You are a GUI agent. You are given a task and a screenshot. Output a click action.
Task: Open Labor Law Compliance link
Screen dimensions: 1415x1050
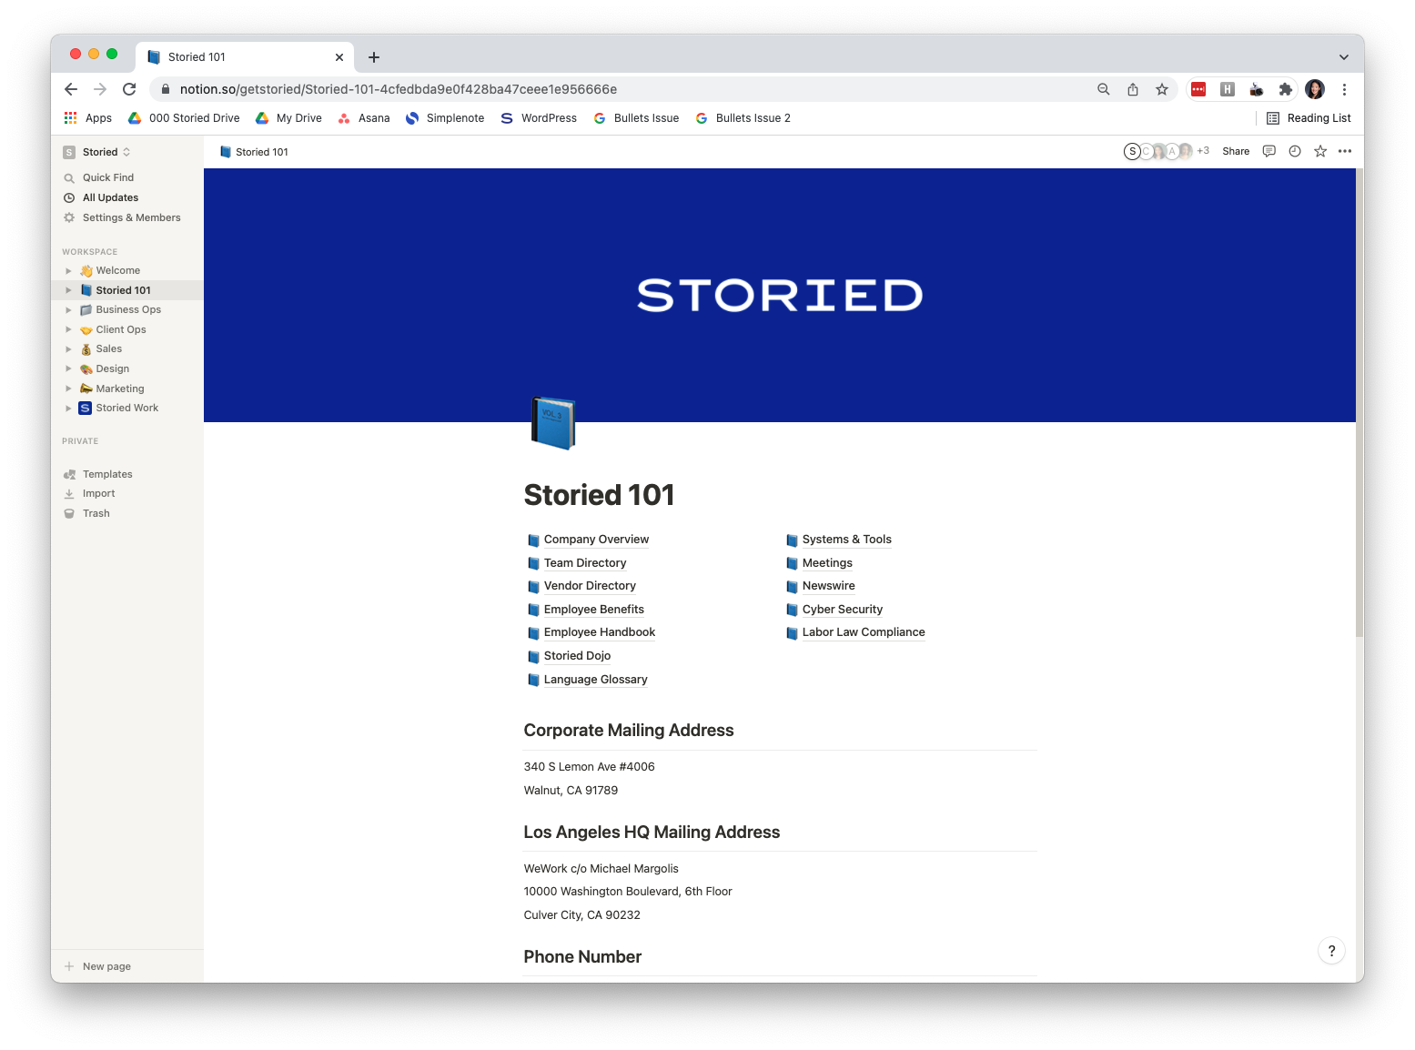pos(864,632)
